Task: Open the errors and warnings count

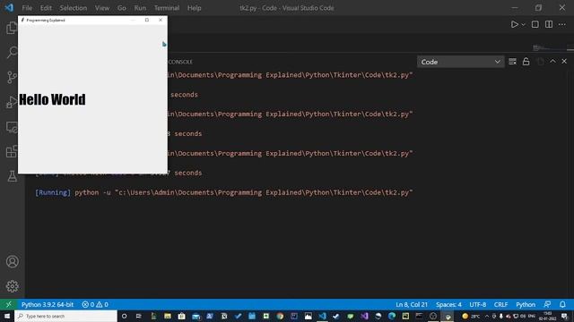Action: click(95, 304)
